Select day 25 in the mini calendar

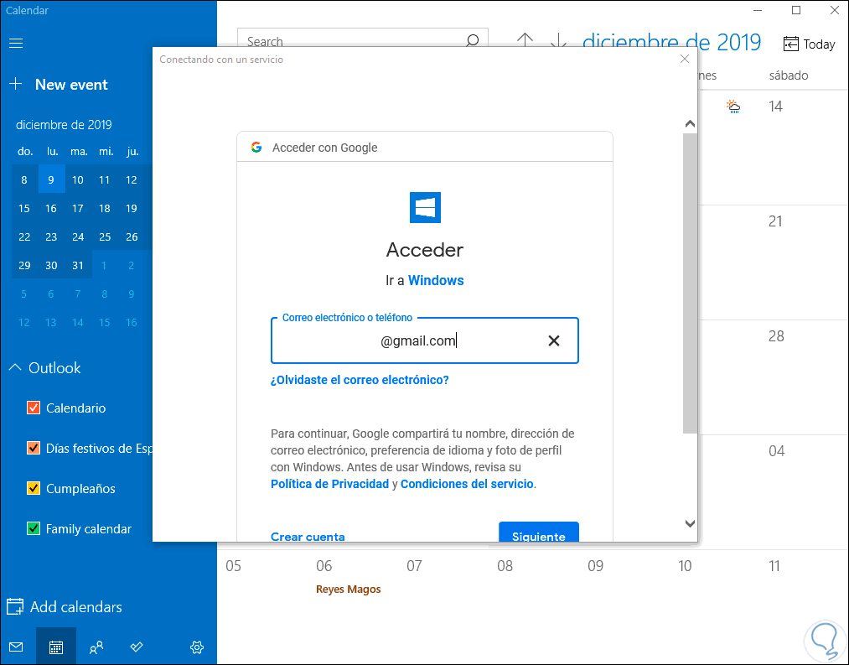tap(105, 236)
